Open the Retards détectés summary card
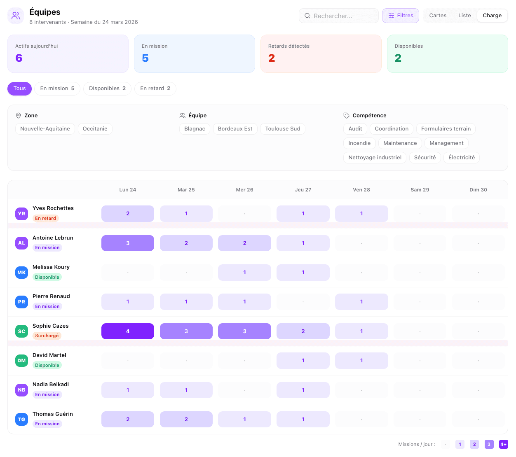 coord(321,54)
